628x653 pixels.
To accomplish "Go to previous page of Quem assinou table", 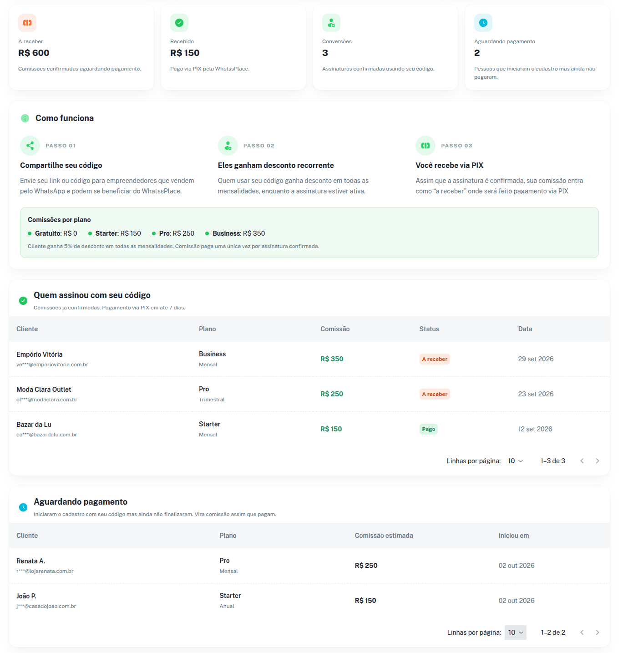I will (582, 461).
